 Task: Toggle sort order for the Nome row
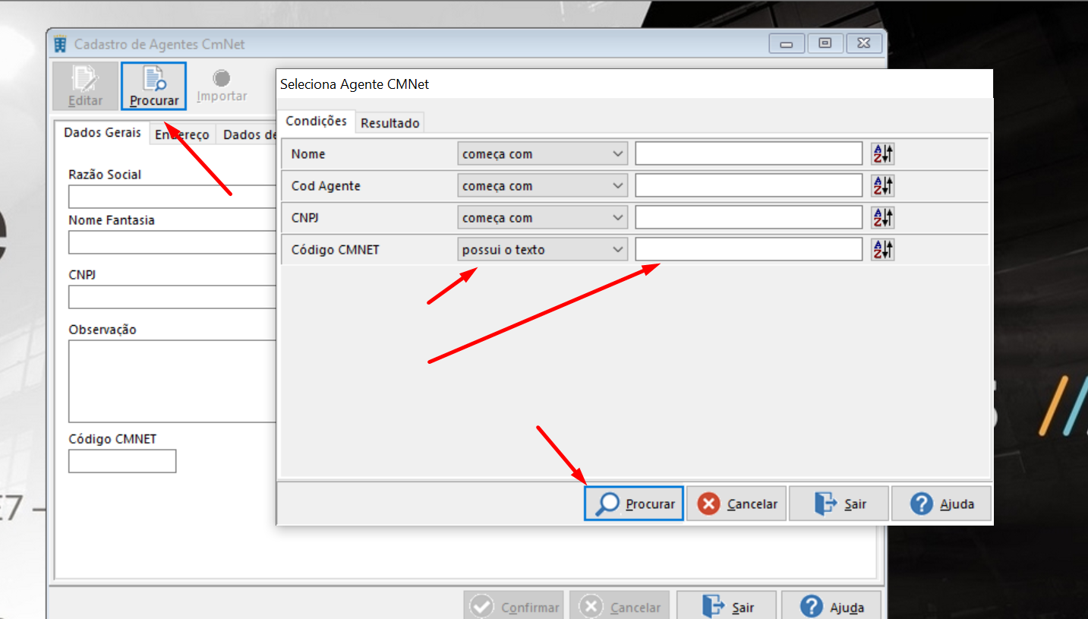(883, 154)
